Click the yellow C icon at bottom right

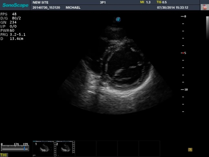[x=190, y=150]
